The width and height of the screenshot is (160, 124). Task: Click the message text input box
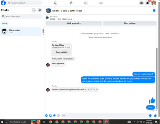click(105, 115)
